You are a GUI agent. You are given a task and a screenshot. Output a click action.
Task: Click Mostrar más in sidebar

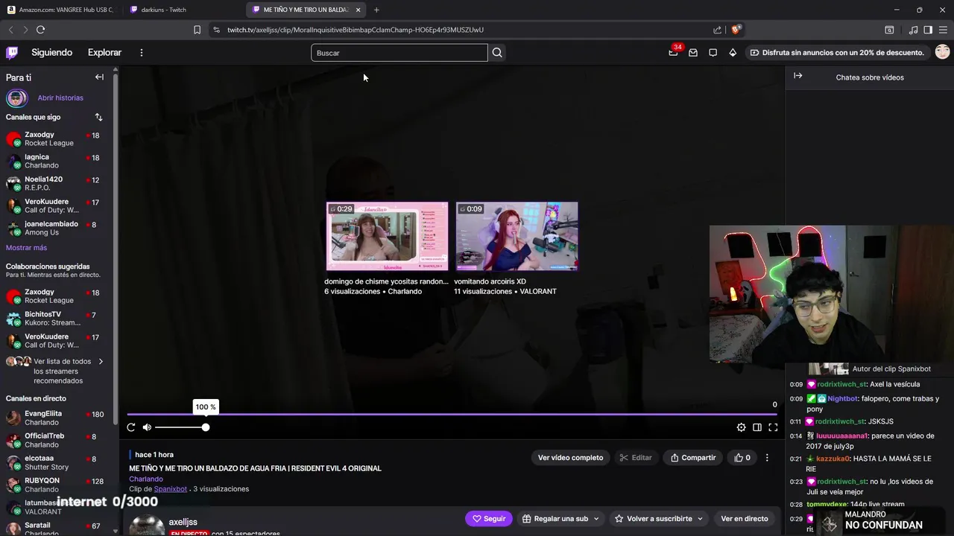point(26,248)
